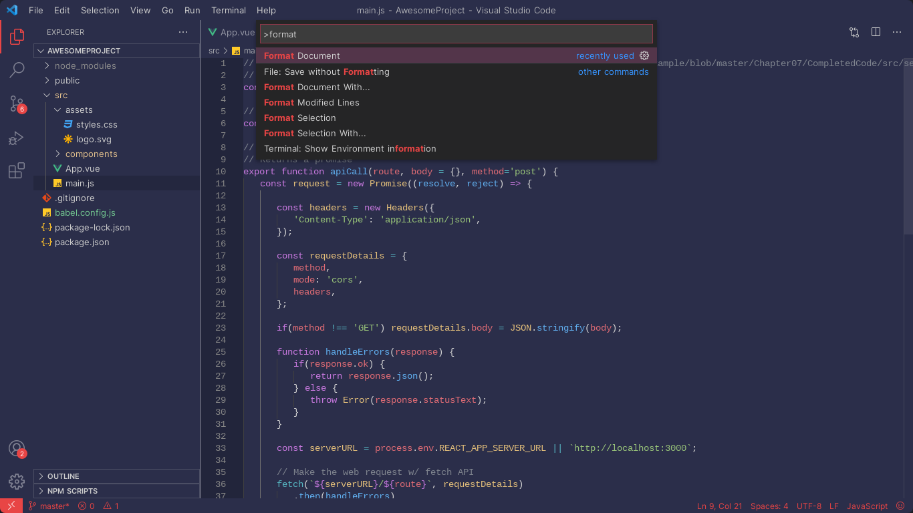The image size is (913, 513).
Task: Open logo.svg in file tree
Action: 94,139
